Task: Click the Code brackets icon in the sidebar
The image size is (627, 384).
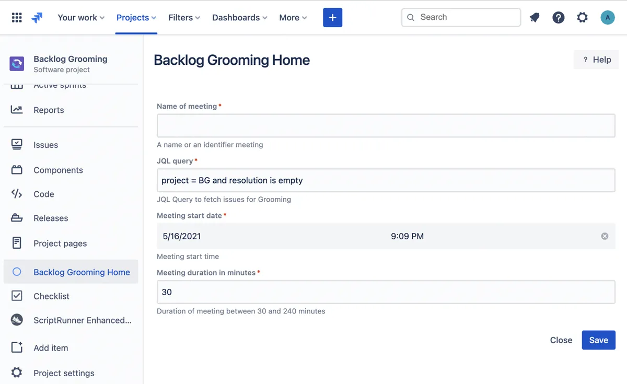Action: coord(17,194)
